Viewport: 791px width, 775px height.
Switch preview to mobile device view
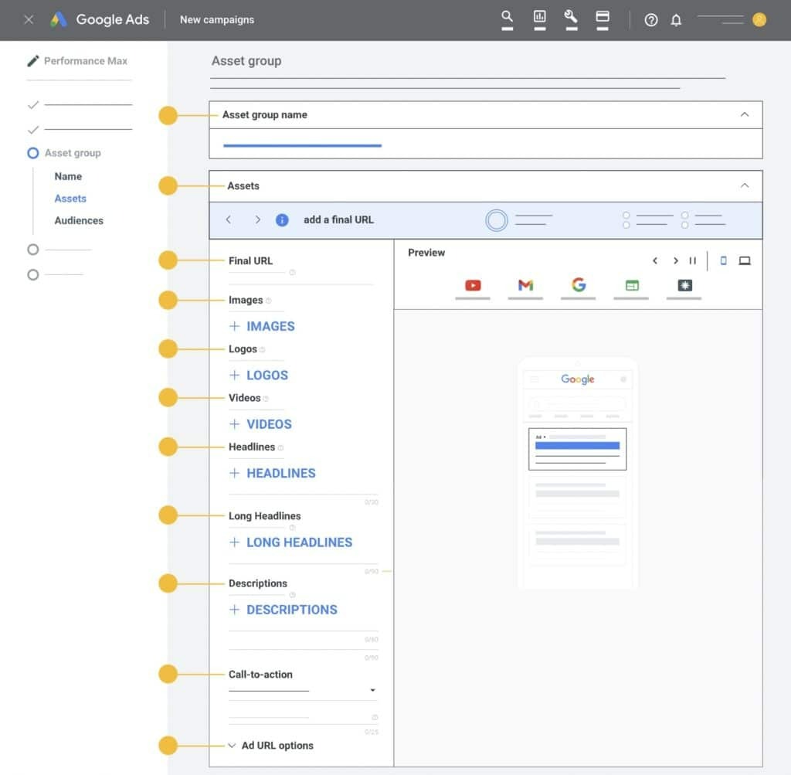[723, 261]
